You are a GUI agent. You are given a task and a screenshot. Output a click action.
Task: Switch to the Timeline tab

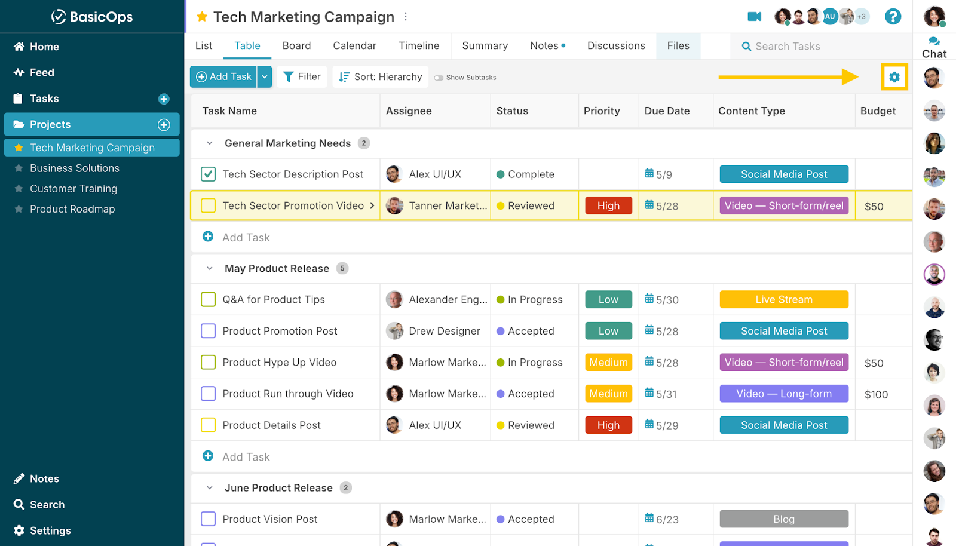point(419,46)
